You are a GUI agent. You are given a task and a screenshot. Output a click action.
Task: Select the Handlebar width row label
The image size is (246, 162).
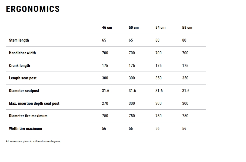22,53
